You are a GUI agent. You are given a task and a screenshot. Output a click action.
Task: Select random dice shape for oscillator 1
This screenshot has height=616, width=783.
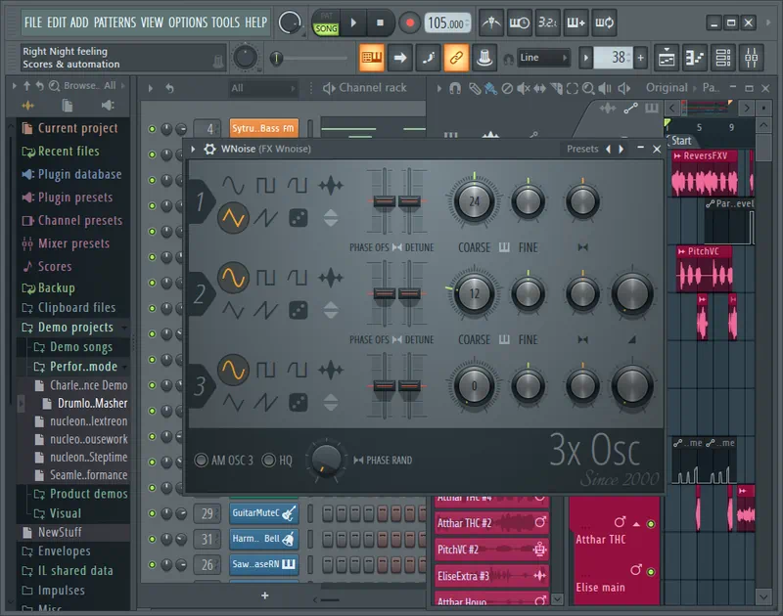[299, 218]
